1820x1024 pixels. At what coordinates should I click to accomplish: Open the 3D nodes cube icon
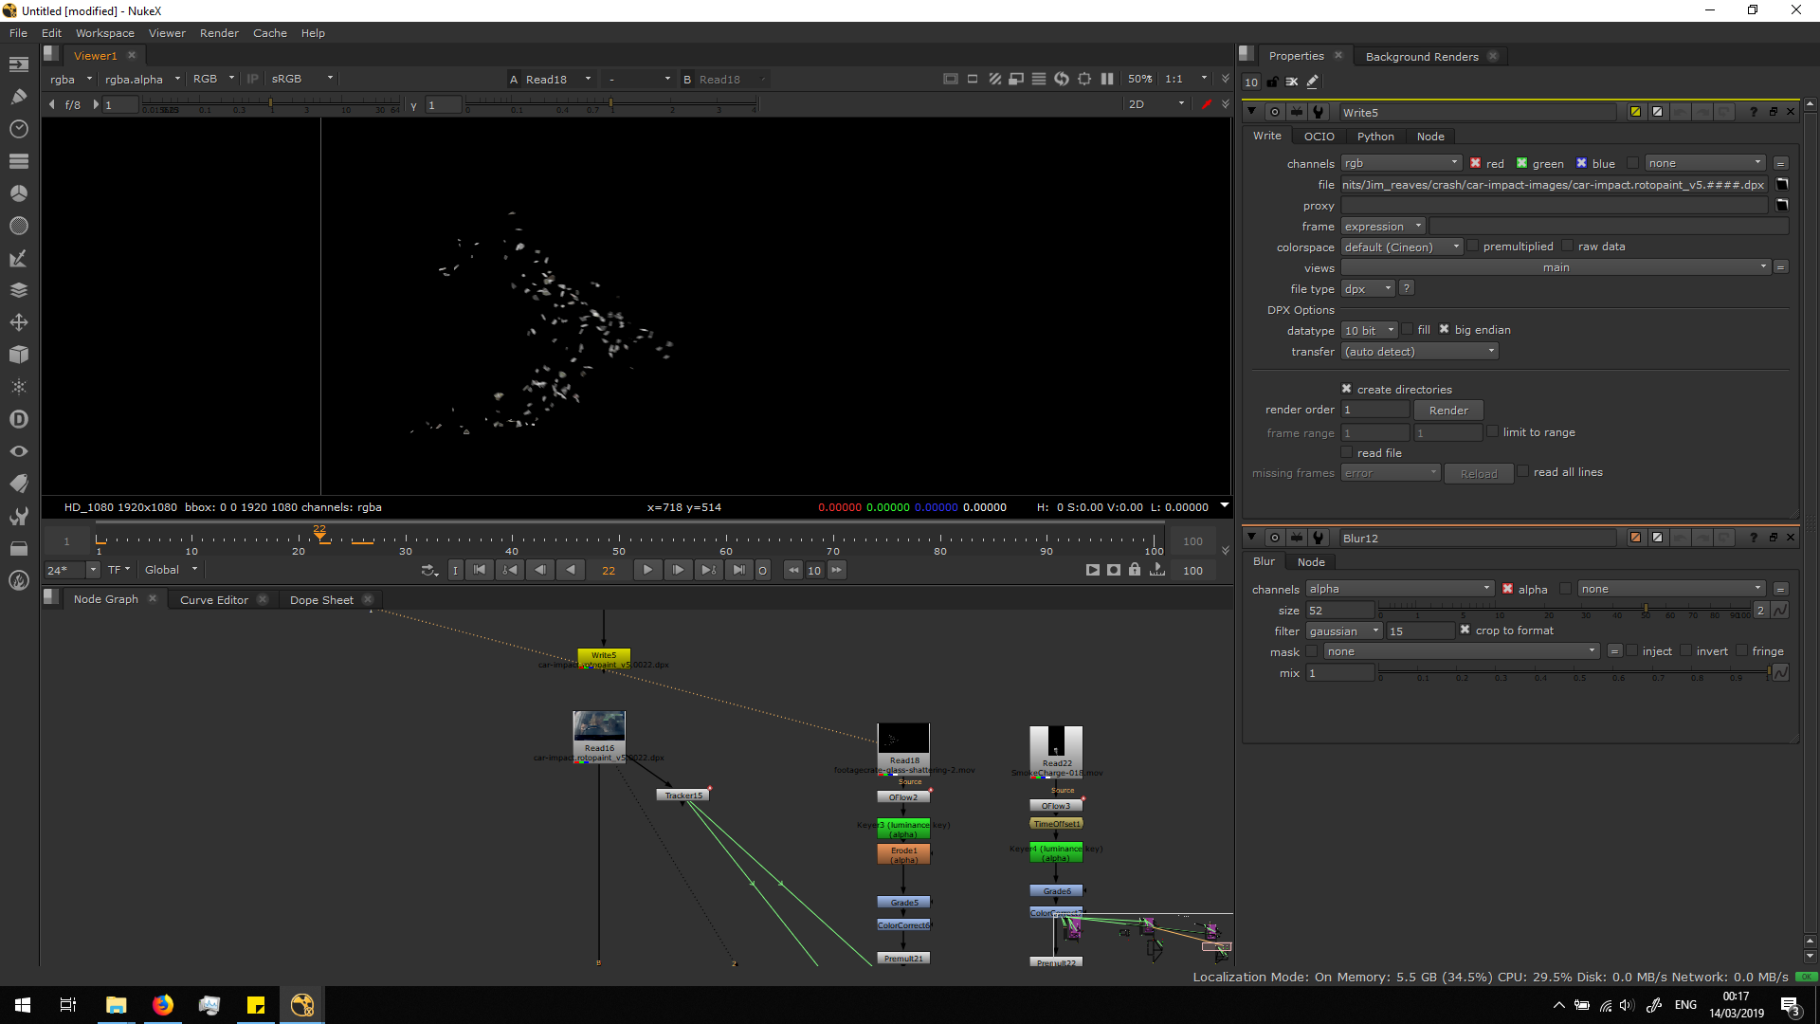[18, 355]
